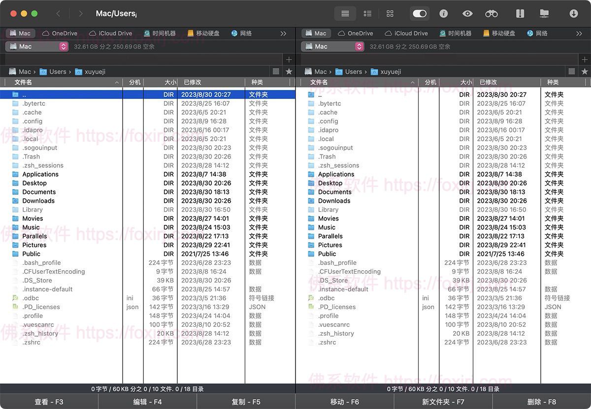Switch to detailed list view icon
This screenshot has width=591, height=409.
(x=367, y=13)
